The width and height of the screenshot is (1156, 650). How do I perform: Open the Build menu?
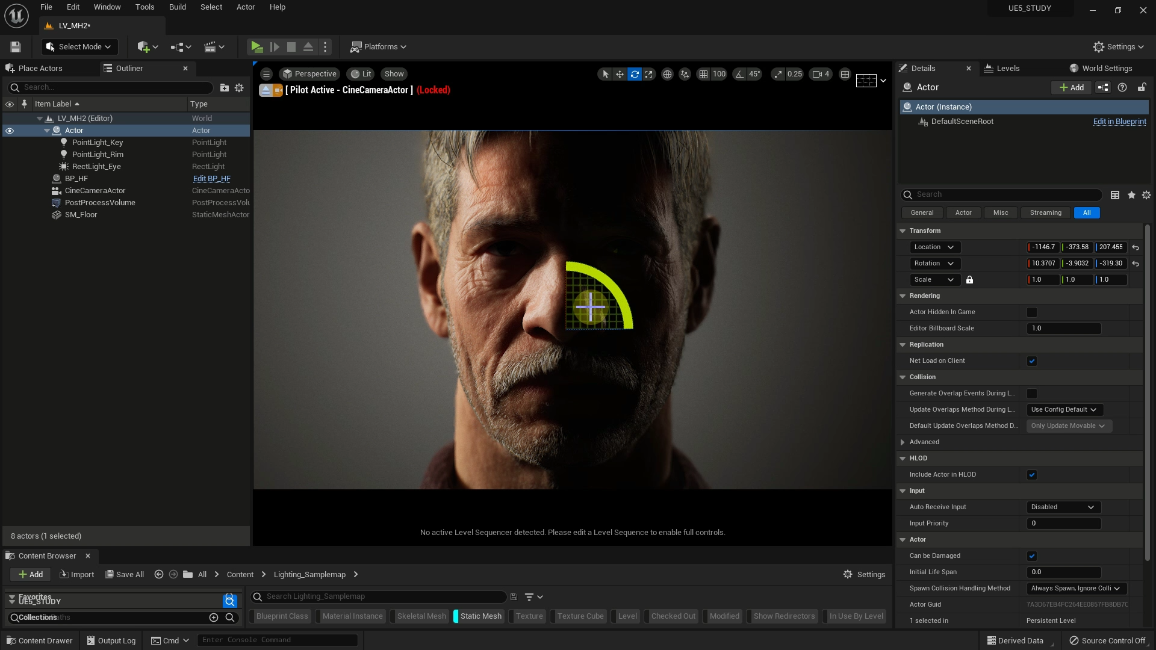tap(177, 7)
